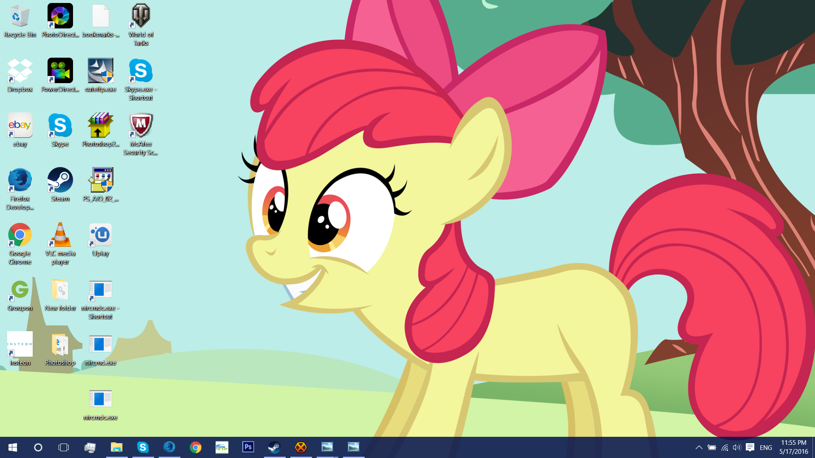Open the volume control in tray
815x458 pixels.
(736, 447)
